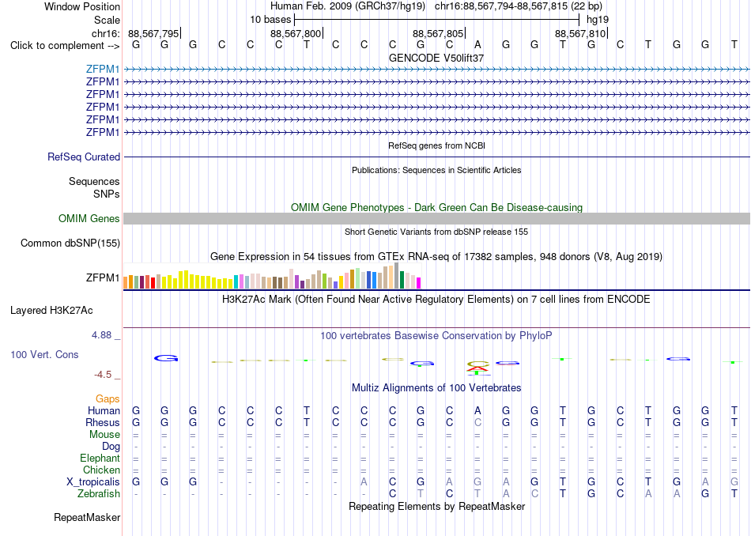751x536 pixels.
Task: Open the 100 Vert. Cons track label
Action: click(44, 355)
